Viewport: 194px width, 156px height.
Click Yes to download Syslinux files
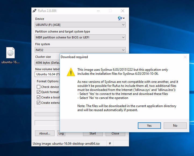149,126
